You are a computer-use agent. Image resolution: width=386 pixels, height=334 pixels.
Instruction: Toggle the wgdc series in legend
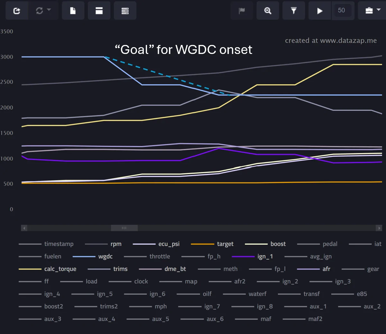[93, 256]
